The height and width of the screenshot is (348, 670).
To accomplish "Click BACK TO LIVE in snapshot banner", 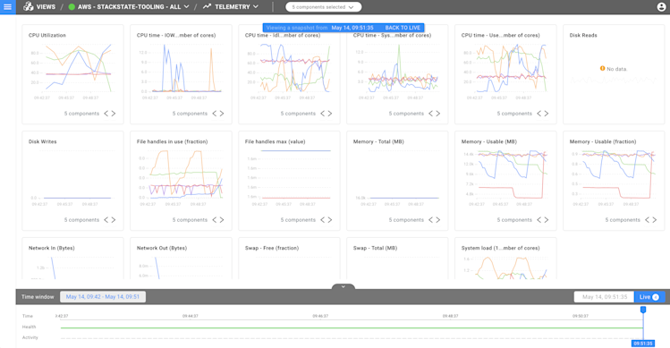I will tap(403, 28).
